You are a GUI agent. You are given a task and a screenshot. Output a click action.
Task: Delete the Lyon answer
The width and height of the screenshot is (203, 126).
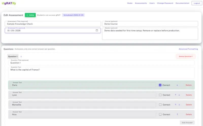click(x=189, y=95)
